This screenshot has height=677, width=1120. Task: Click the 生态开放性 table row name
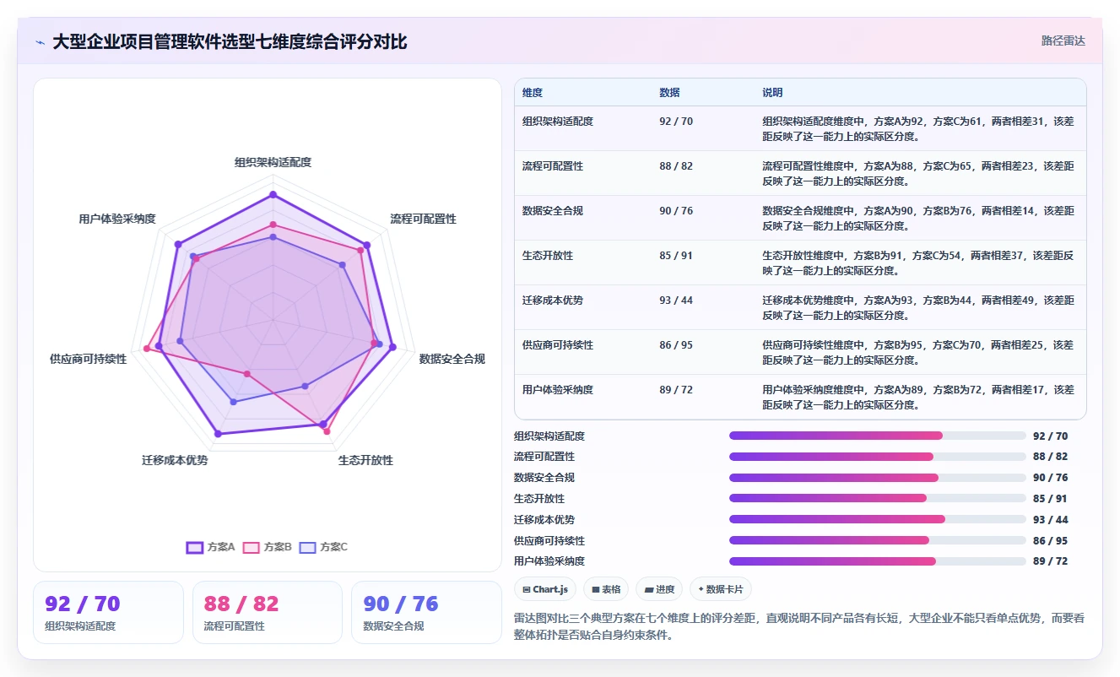[548, 256]
